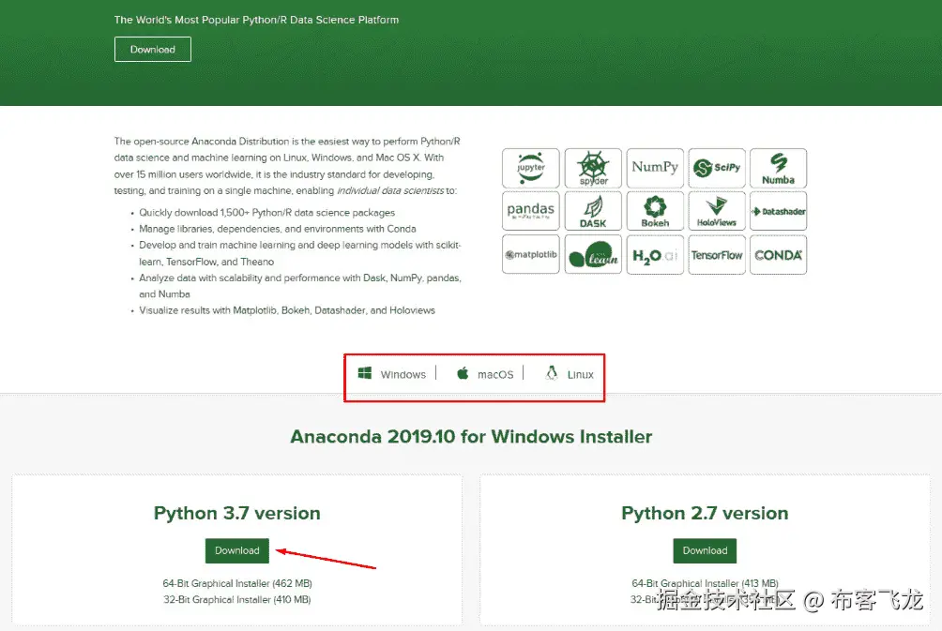Image resolution: width=942 pixels, height=631 pixels.
Task: Download the Python 3.7 version
Action: 237,550
